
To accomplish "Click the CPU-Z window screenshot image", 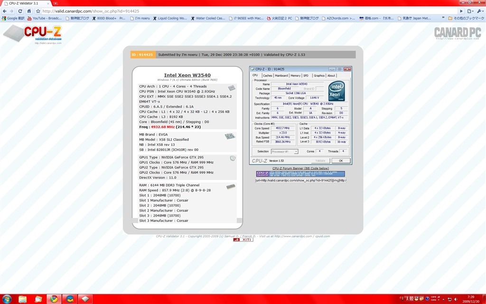I will 300,115.
